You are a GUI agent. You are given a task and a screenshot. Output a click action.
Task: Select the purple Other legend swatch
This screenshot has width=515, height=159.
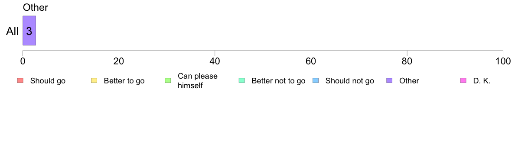click(390, 80)
